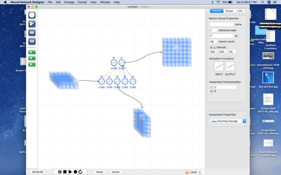Select neuron e0 on the canvas
Screen dimensions: 281x175
pyautogui.click(x=114, y=63)
